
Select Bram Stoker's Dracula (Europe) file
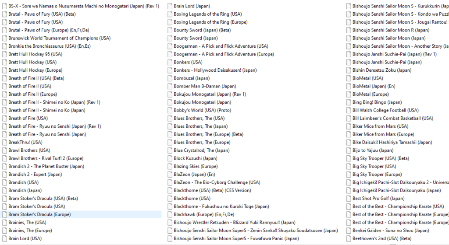(39, 214)
